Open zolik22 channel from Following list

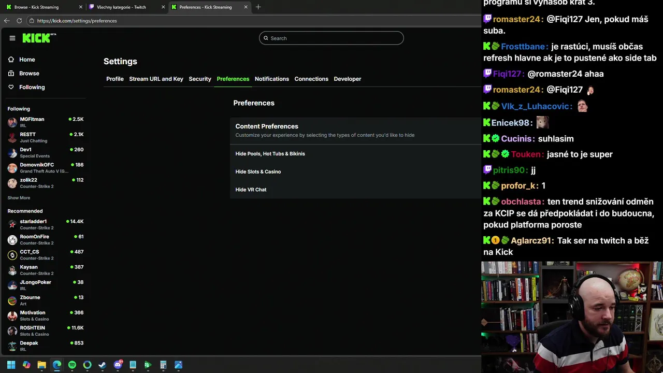tap(46, 183)
